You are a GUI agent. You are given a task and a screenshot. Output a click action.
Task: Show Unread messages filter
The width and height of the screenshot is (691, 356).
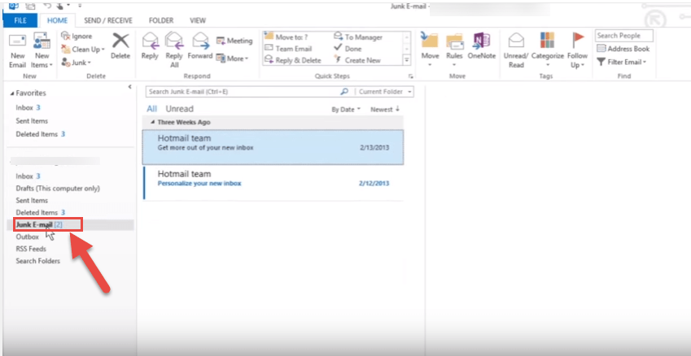(179, 109)
